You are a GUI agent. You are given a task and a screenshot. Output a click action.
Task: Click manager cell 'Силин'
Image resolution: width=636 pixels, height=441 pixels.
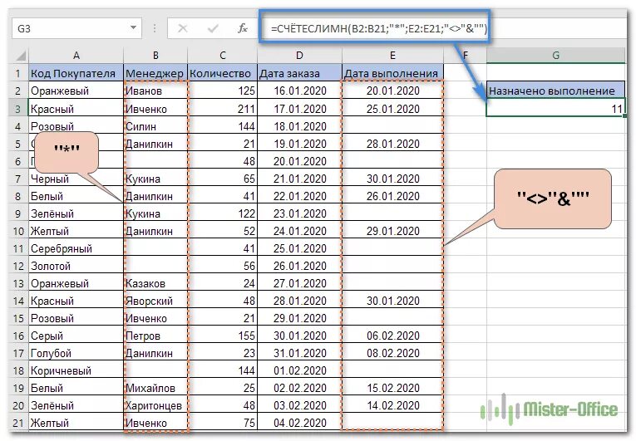(x=155, y=126)
